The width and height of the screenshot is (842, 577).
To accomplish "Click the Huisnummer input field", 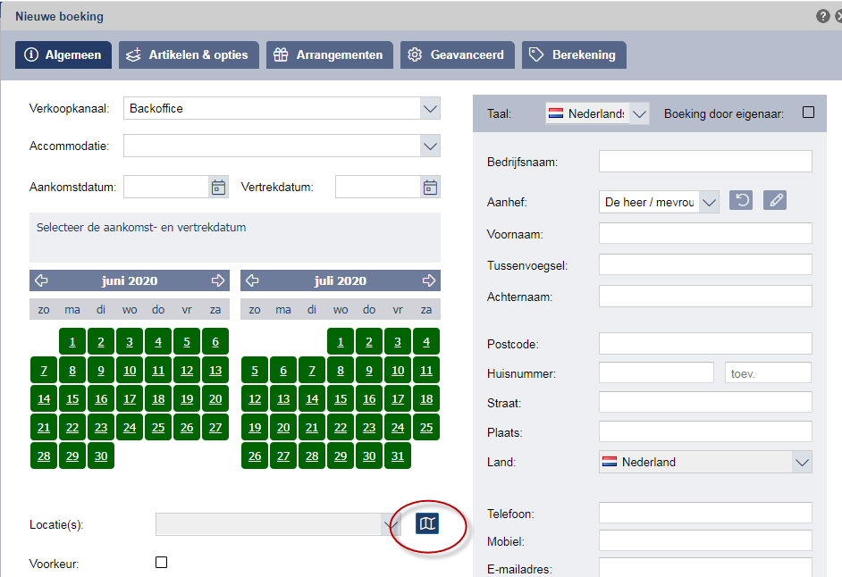I will click(656, 372).
